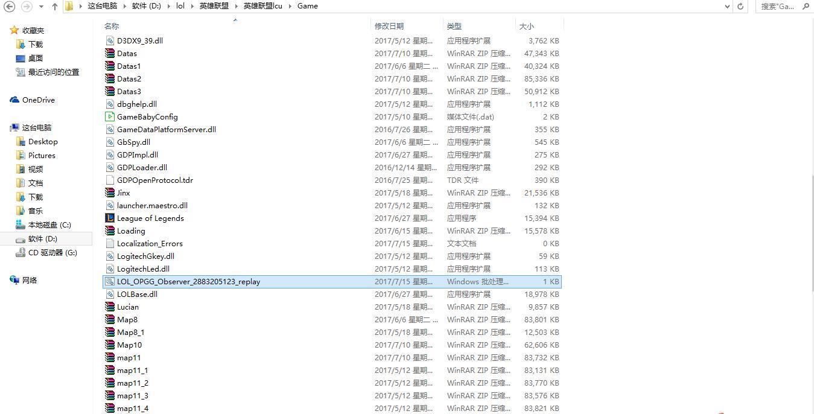Click the refresh button in address bar
This screenshot has height=414, width=814.
(740, 6)
